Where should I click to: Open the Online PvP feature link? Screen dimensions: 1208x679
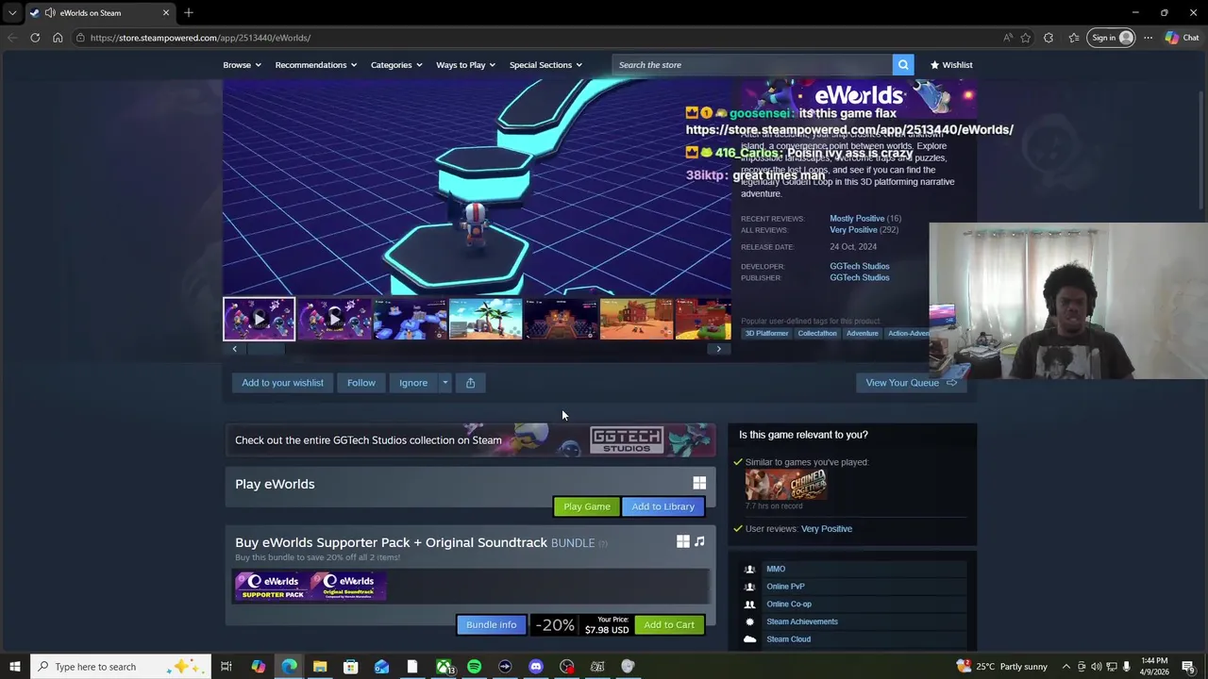(785, 587)
